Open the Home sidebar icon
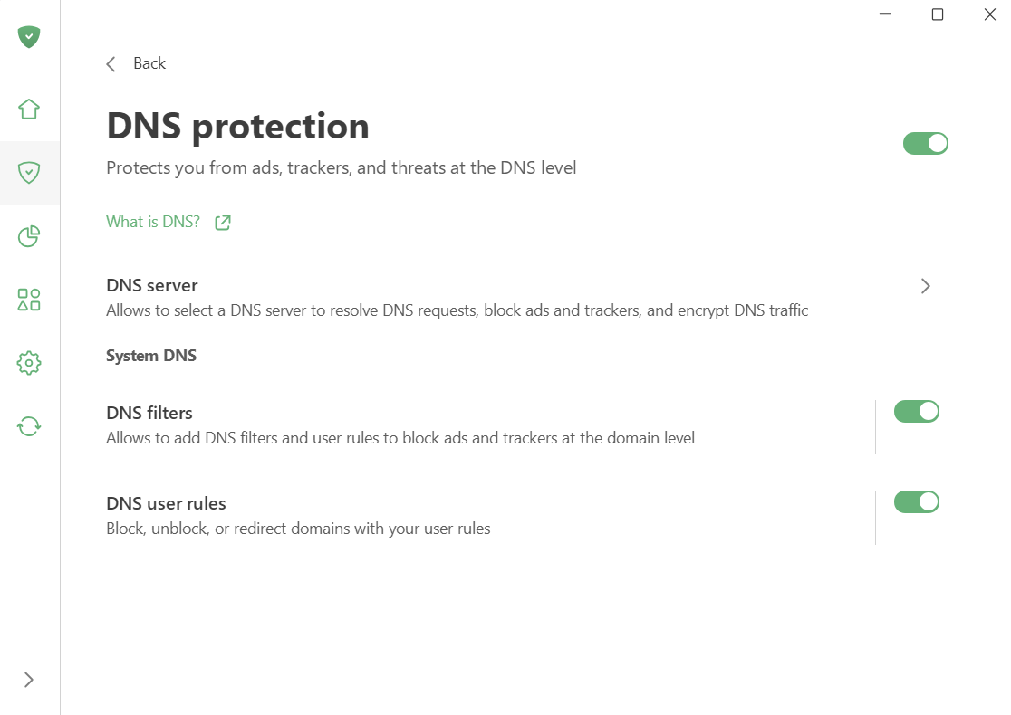Image resolution: width=1011 pixels, height=715 pixels. (29, 109)
